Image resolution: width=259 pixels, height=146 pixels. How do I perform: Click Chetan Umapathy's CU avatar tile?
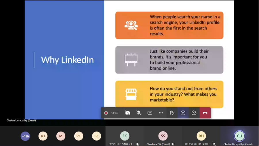click(239, 136)
